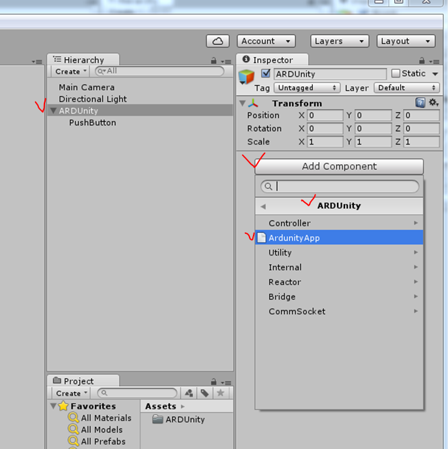Open the Hierarchy Create dropdown
The height and width of the screenshot is (449, 448).
[x=71, y=71]
